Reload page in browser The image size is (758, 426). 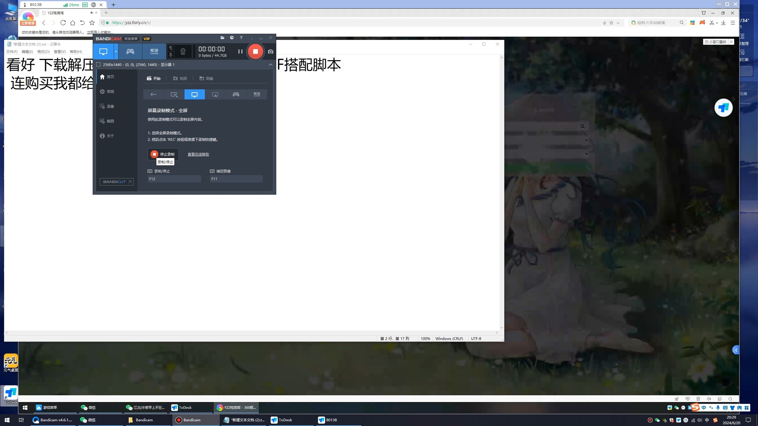(x=63, y=23)
